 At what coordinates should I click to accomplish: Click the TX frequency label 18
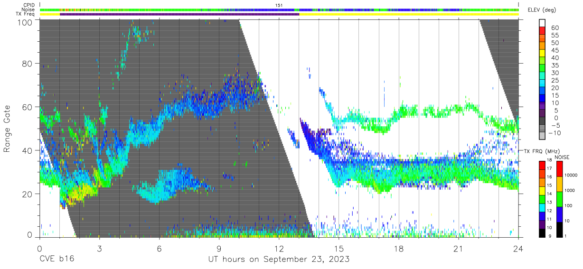pyautogui.click(x=550, y=161)
